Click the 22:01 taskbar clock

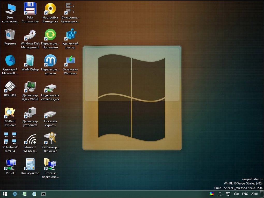(255, 194)
